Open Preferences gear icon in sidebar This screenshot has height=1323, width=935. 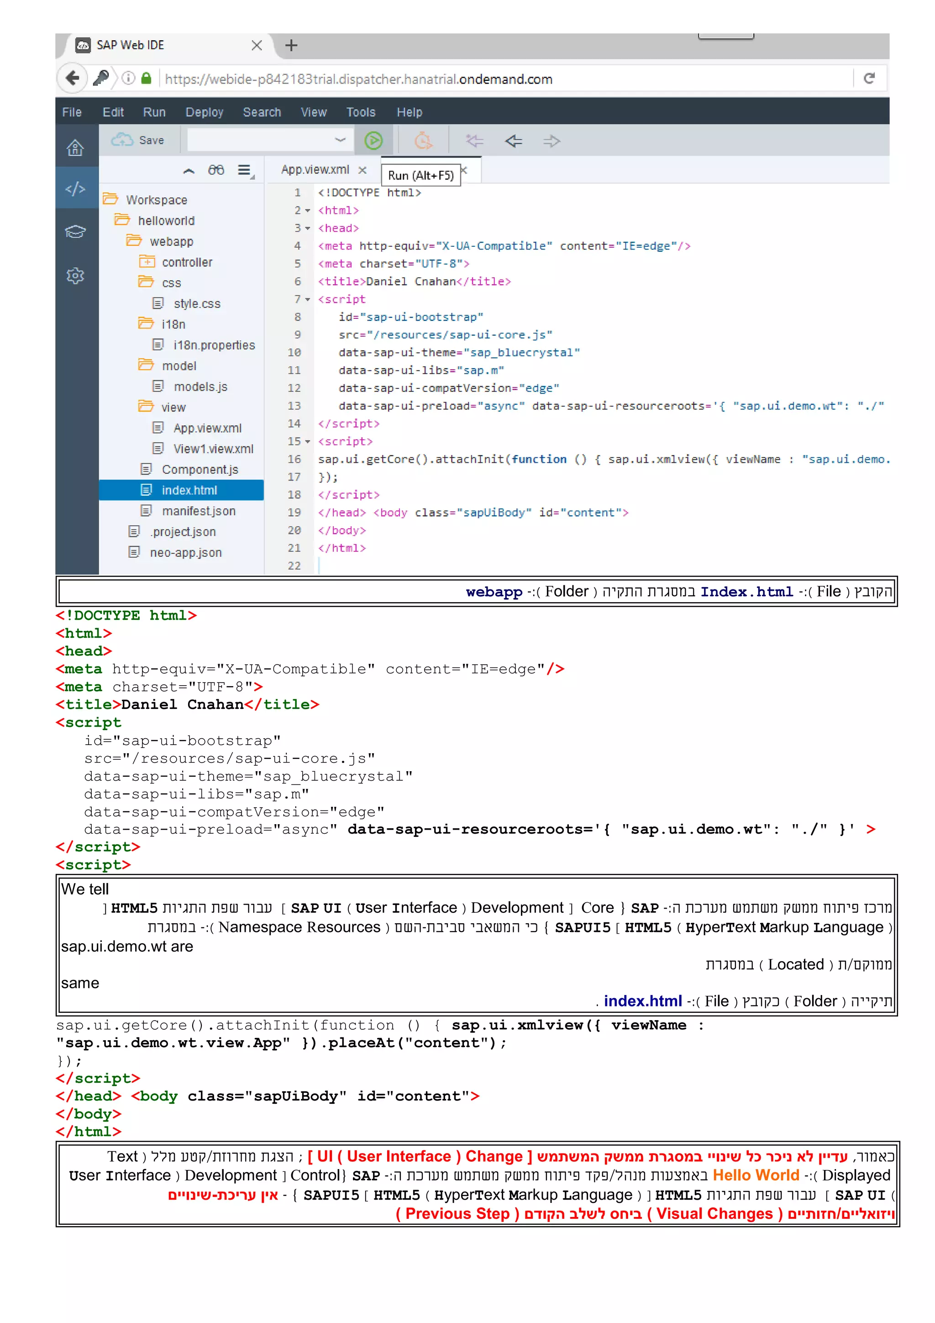[75, 276]
